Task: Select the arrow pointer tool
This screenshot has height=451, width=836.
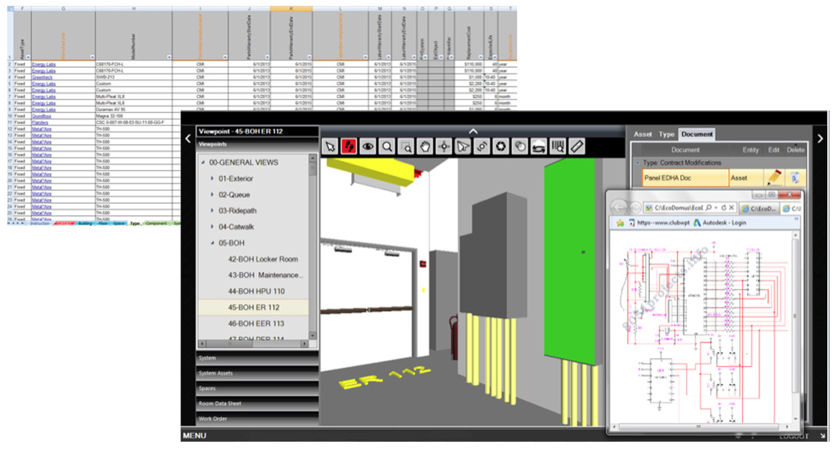Action: tap(330, 147)
